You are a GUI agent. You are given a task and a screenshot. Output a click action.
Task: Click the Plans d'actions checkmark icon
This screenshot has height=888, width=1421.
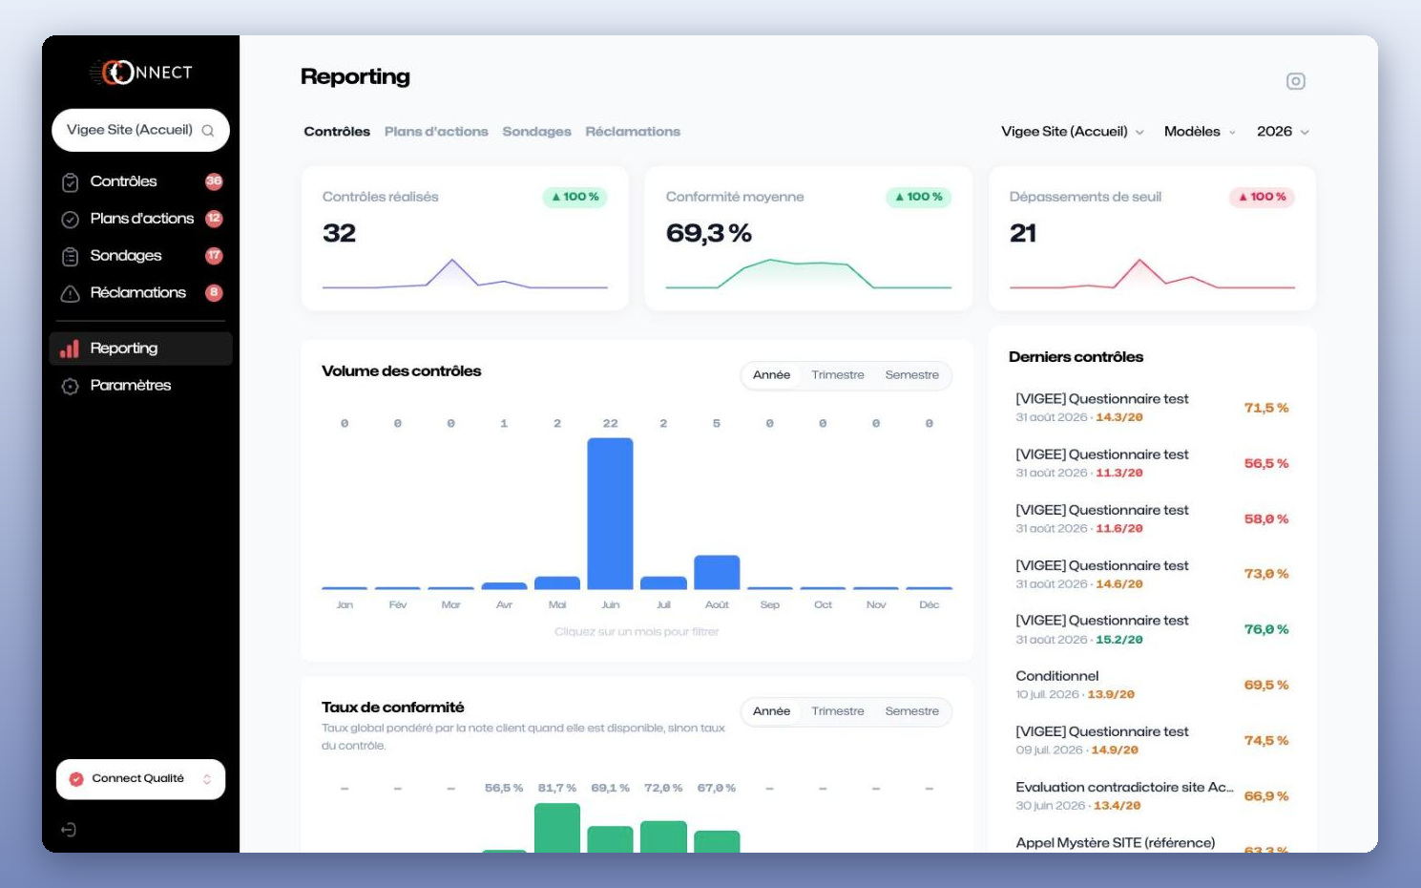click(70, 219)
